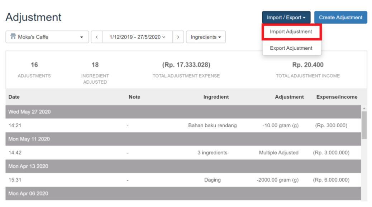Click the Create Adjustment button

click(x=340, y=17)
